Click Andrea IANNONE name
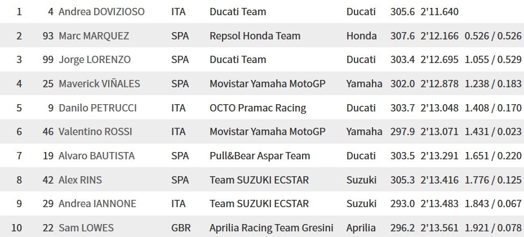524x237 pixels. pyautogui.click(x=97, y=204)
